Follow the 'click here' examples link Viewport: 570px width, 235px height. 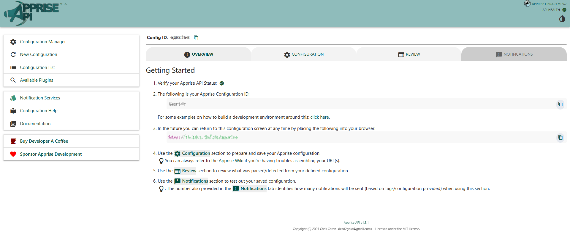click(319, 117)
